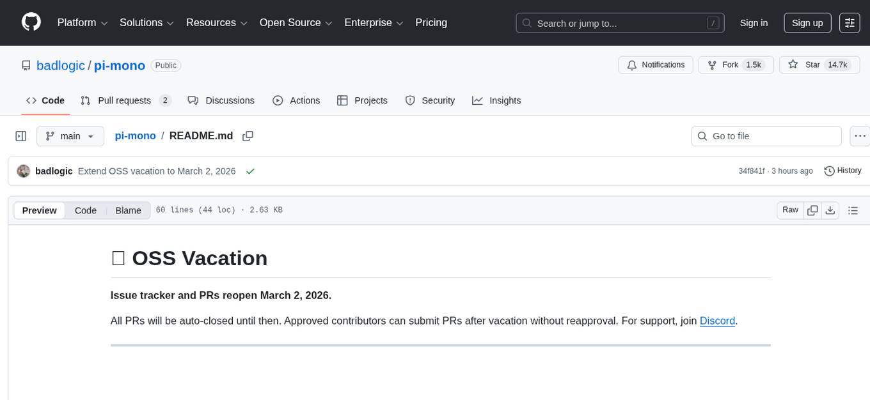Viewport: 870px width, 400px height.
Task: Click the Sign up button
Action: pyautogui.click(x=807, y=23)
